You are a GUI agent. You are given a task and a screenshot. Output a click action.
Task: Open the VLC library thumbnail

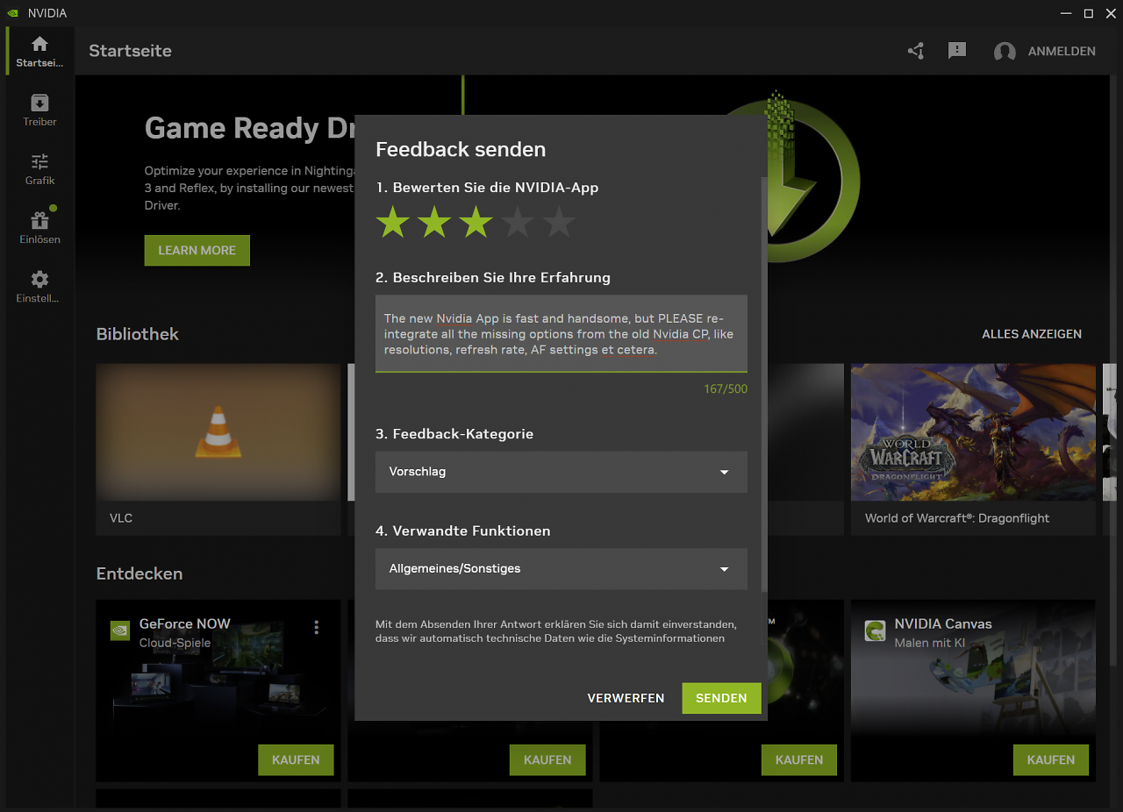pos(218,432)
